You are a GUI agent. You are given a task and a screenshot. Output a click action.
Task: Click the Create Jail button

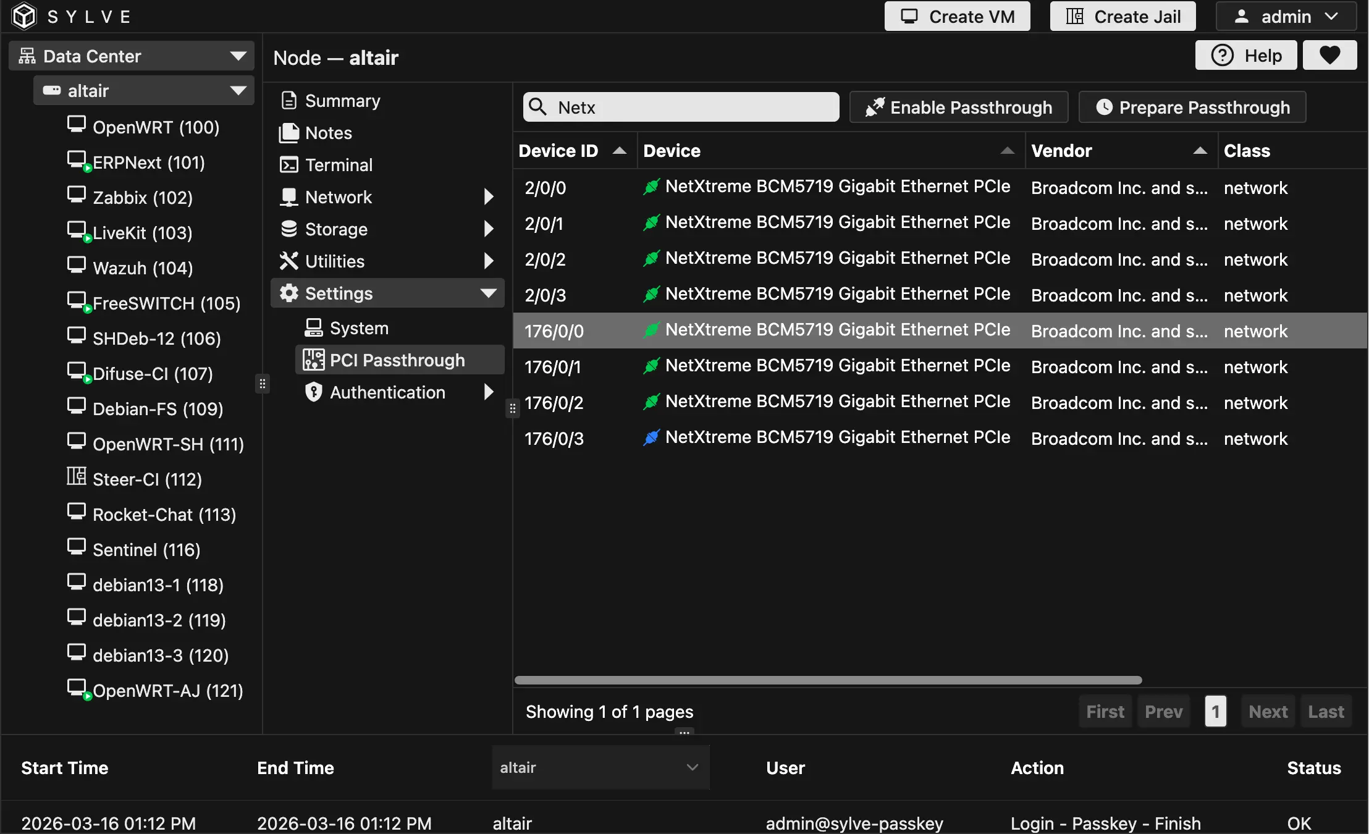1123,17
